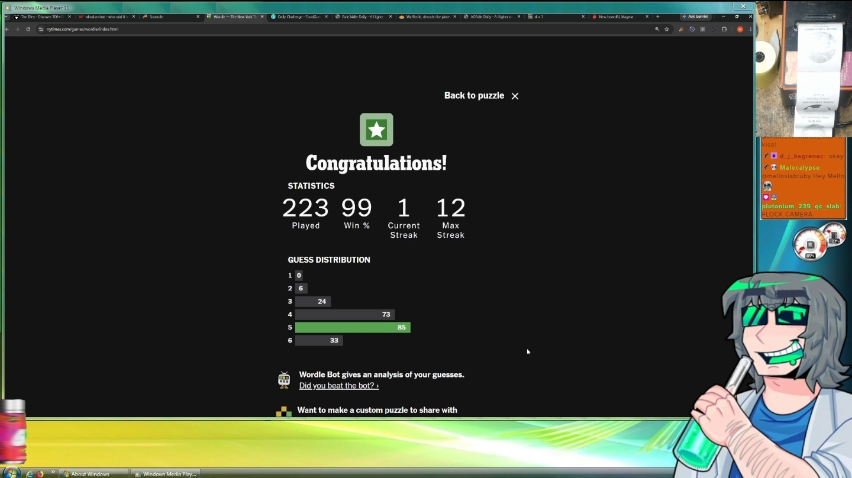Click the history clock extension icon
The height and width of the screenshot is (478, 852).
coord(692,29)
